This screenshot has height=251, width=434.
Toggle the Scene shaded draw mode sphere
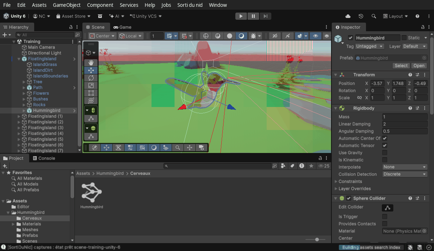coord(230,36)
